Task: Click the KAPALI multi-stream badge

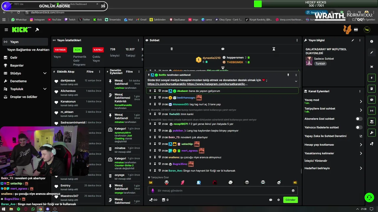Action: click(98, 50)
